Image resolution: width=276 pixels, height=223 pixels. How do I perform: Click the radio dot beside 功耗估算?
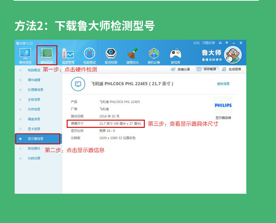[20, 159]
